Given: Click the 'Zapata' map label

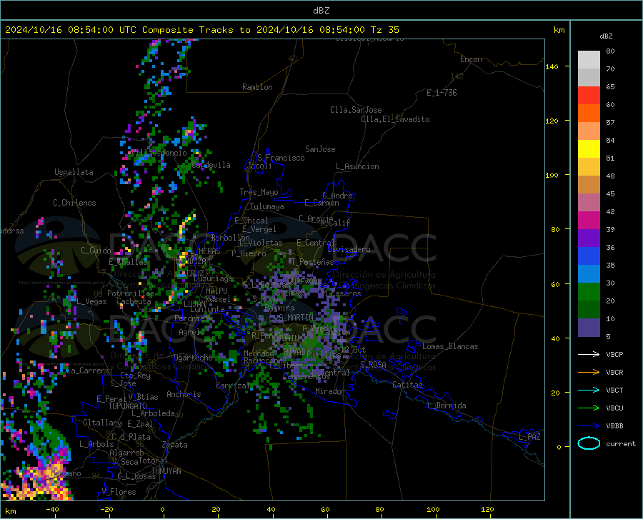Looking at the screenshot, I should point(175,445).
